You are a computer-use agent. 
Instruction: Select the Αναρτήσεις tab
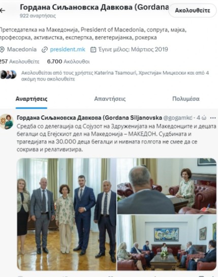click(32, 99)
